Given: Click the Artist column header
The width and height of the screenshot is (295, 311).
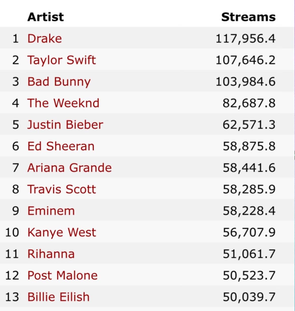Looking at the screenshot, I should click(46, 17).
